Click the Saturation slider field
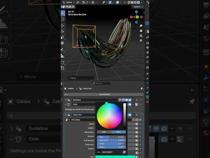Image resolution: width=210 pixels, height=158 pixels. 111,140
